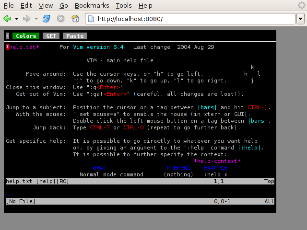The height and width of the screenshot is (230, 307).
Task: Reload the page with the refresh icon
Action: pos(47,19)
